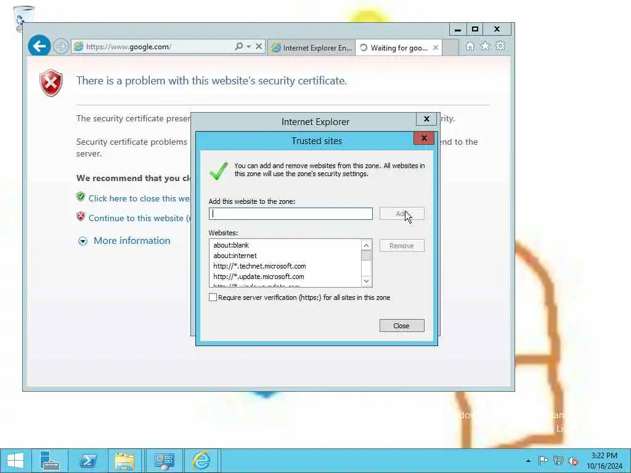Click Internet Explorer taskbar icon
The width and height of the screenshot is (631, 473).
click(202, 461)
